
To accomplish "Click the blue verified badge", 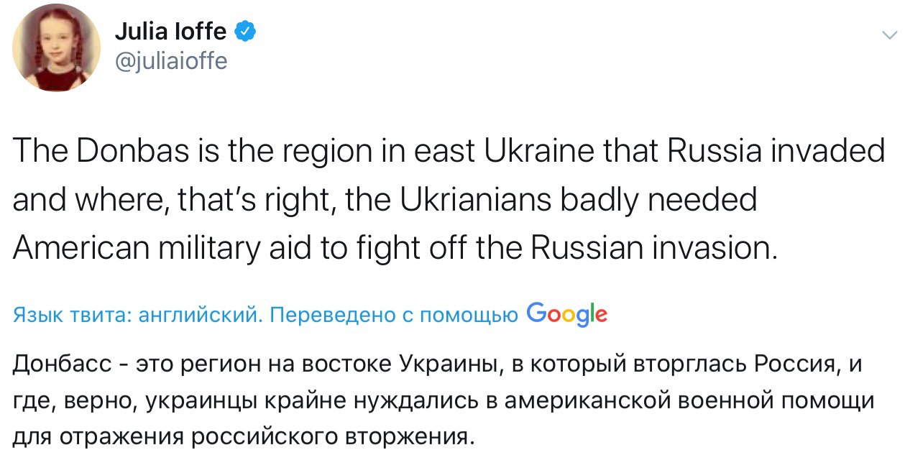I will coord(244,32).
